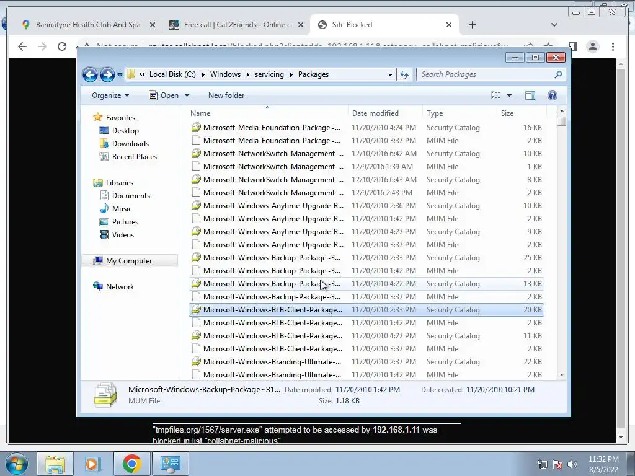Open Explorer Help
This screenshot has height=476, width=635.
tap(553, 95)
